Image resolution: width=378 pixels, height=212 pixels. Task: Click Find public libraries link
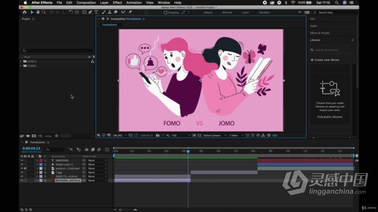click(330, 117)
